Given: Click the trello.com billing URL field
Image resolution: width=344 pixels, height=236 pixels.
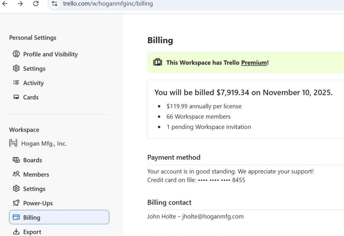Looking at the screenshot, I should (x=108, y=3).
